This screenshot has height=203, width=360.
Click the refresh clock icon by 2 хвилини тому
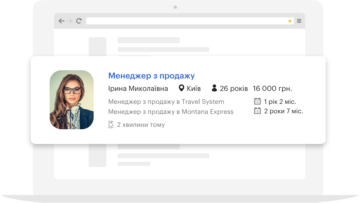(111, 125)
